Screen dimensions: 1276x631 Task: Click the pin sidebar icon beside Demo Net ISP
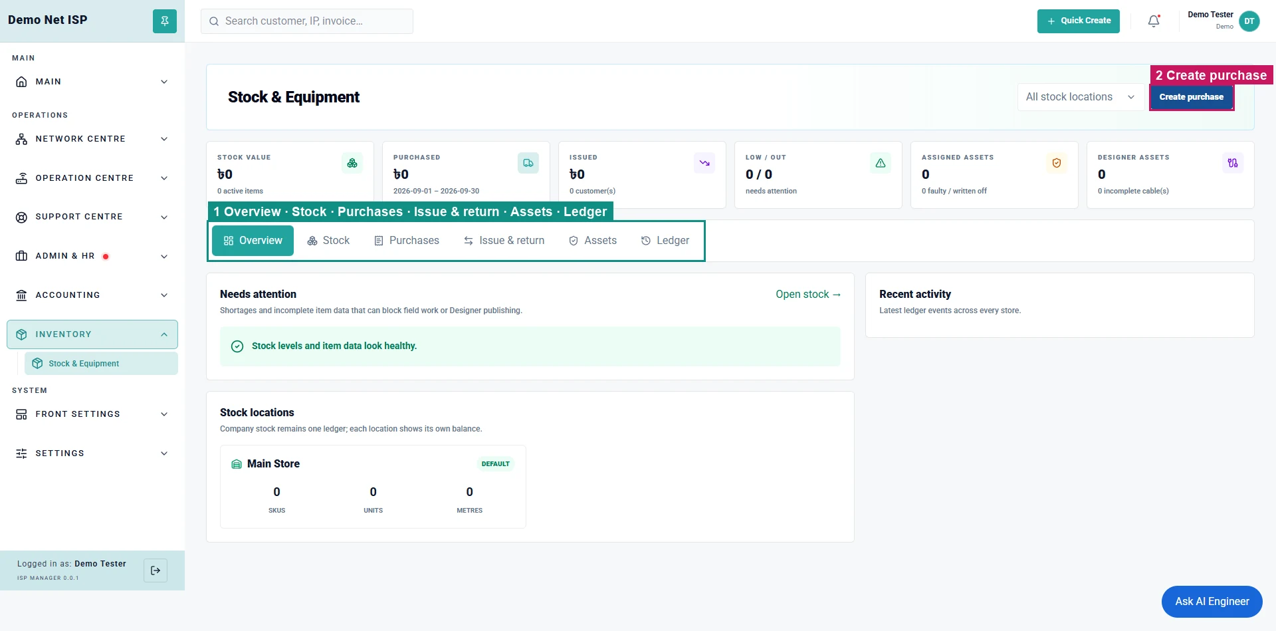pyautogui.click(x=165, y=21)
